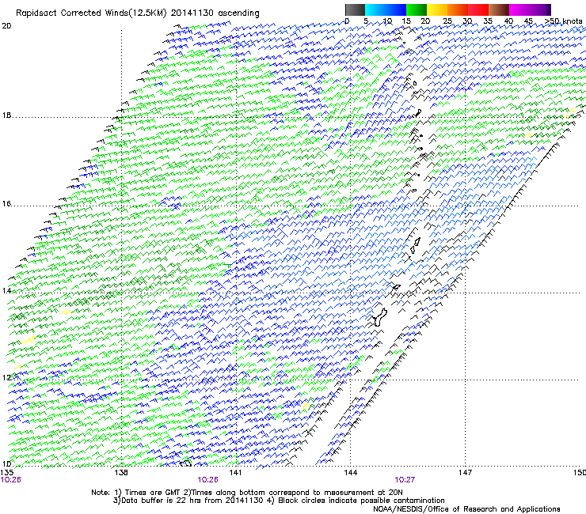Click the longitude label 147
Screen dimensions: 586x514
(466, 473)
